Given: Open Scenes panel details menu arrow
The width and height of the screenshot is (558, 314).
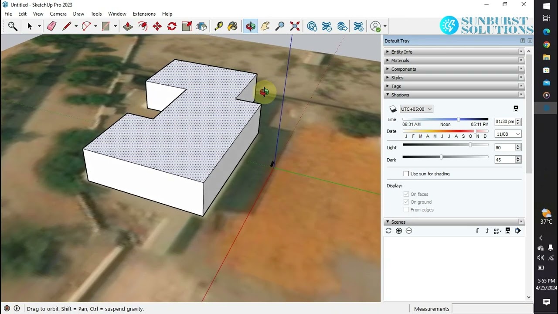Looking at the screenshot, I should (518, 231).
